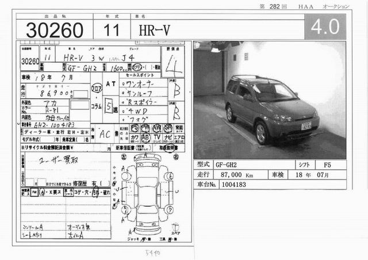
Task: Click the カワ equipment label
Action: [x=134, y=137]
